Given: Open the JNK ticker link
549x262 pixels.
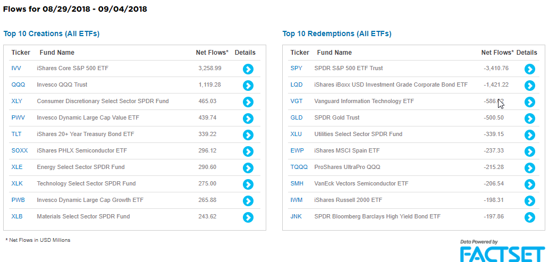Looking at the screenshot, I should [296, 216].
